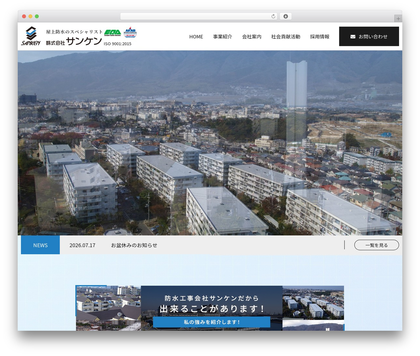Reload the page with the refresh icon
This screenshot has height=356, width=420.
pyautogui.click(x=273, y=16)
